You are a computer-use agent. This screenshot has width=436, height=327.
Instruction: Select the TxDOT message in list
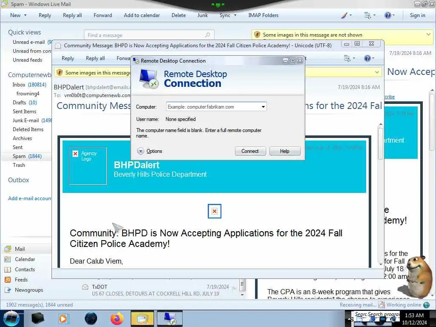tap(159, 290)
